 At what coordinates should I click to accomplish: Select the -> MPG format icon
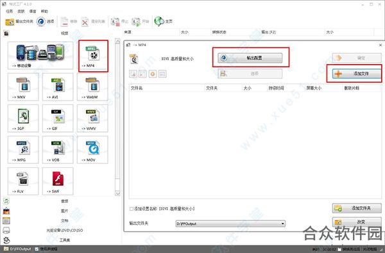[23, 150]
